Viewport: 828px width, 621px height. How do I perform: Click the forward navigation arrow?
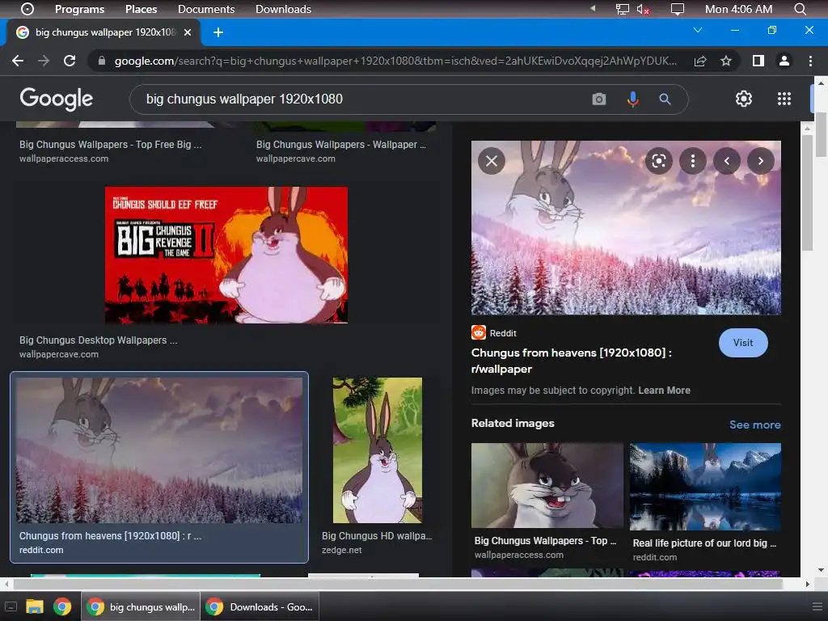tap(44, 61)
